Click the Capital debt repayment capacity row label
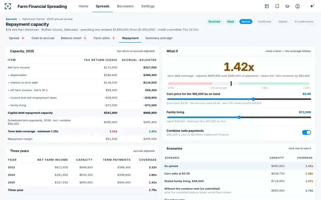The width and height of the screenshot is (321, 200). click(30, 113)
